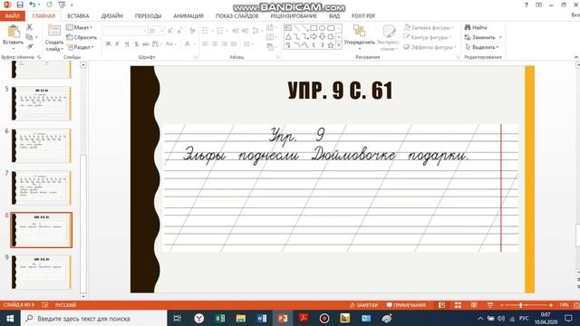Open Заливка фигуры fill dropdown

[x=429, y=27]
